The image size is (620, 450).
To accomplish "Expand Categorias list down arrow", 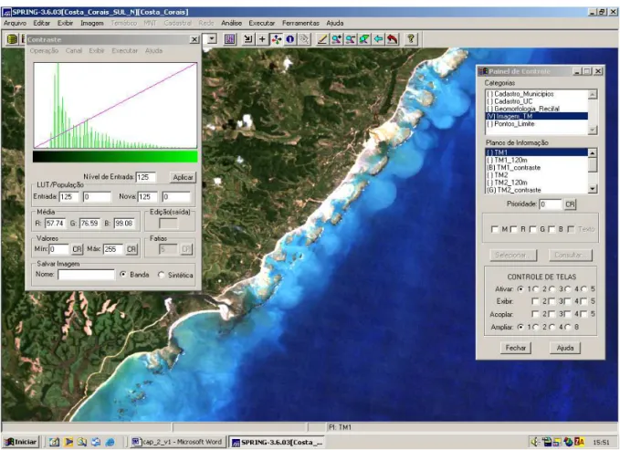I will pyautogui.click(x=593, y=130).
